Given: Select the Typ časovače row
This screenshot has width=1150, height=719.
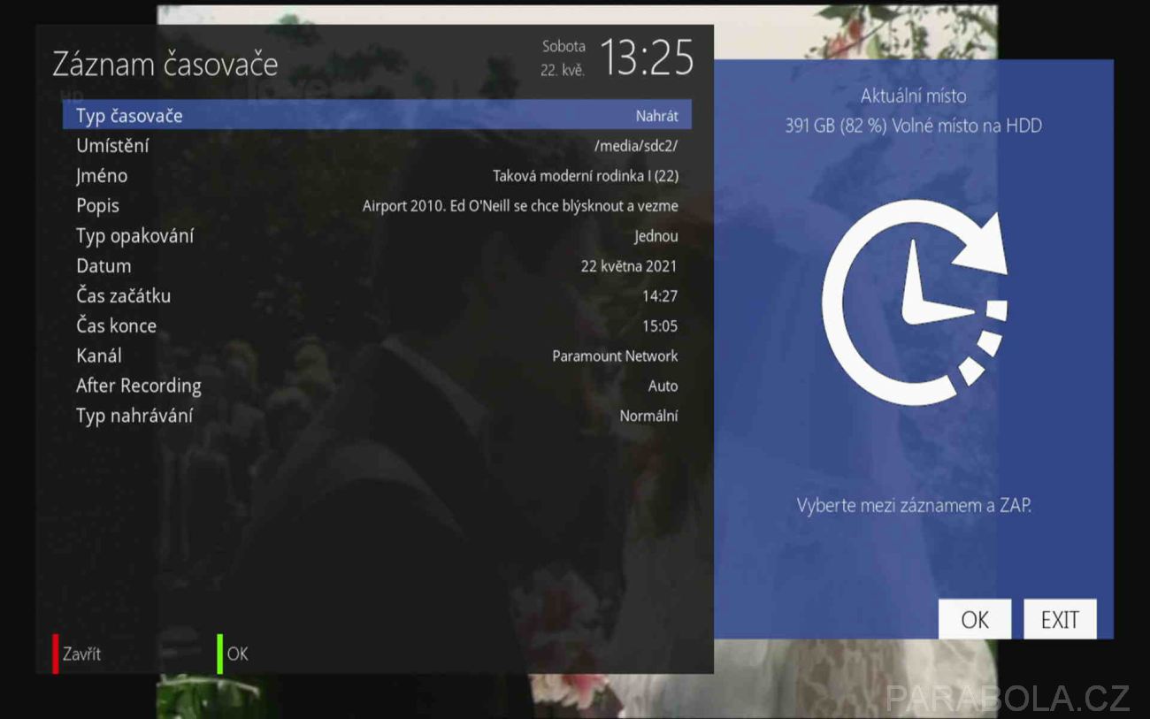Looking at the screenshot, I should [377, 116].
